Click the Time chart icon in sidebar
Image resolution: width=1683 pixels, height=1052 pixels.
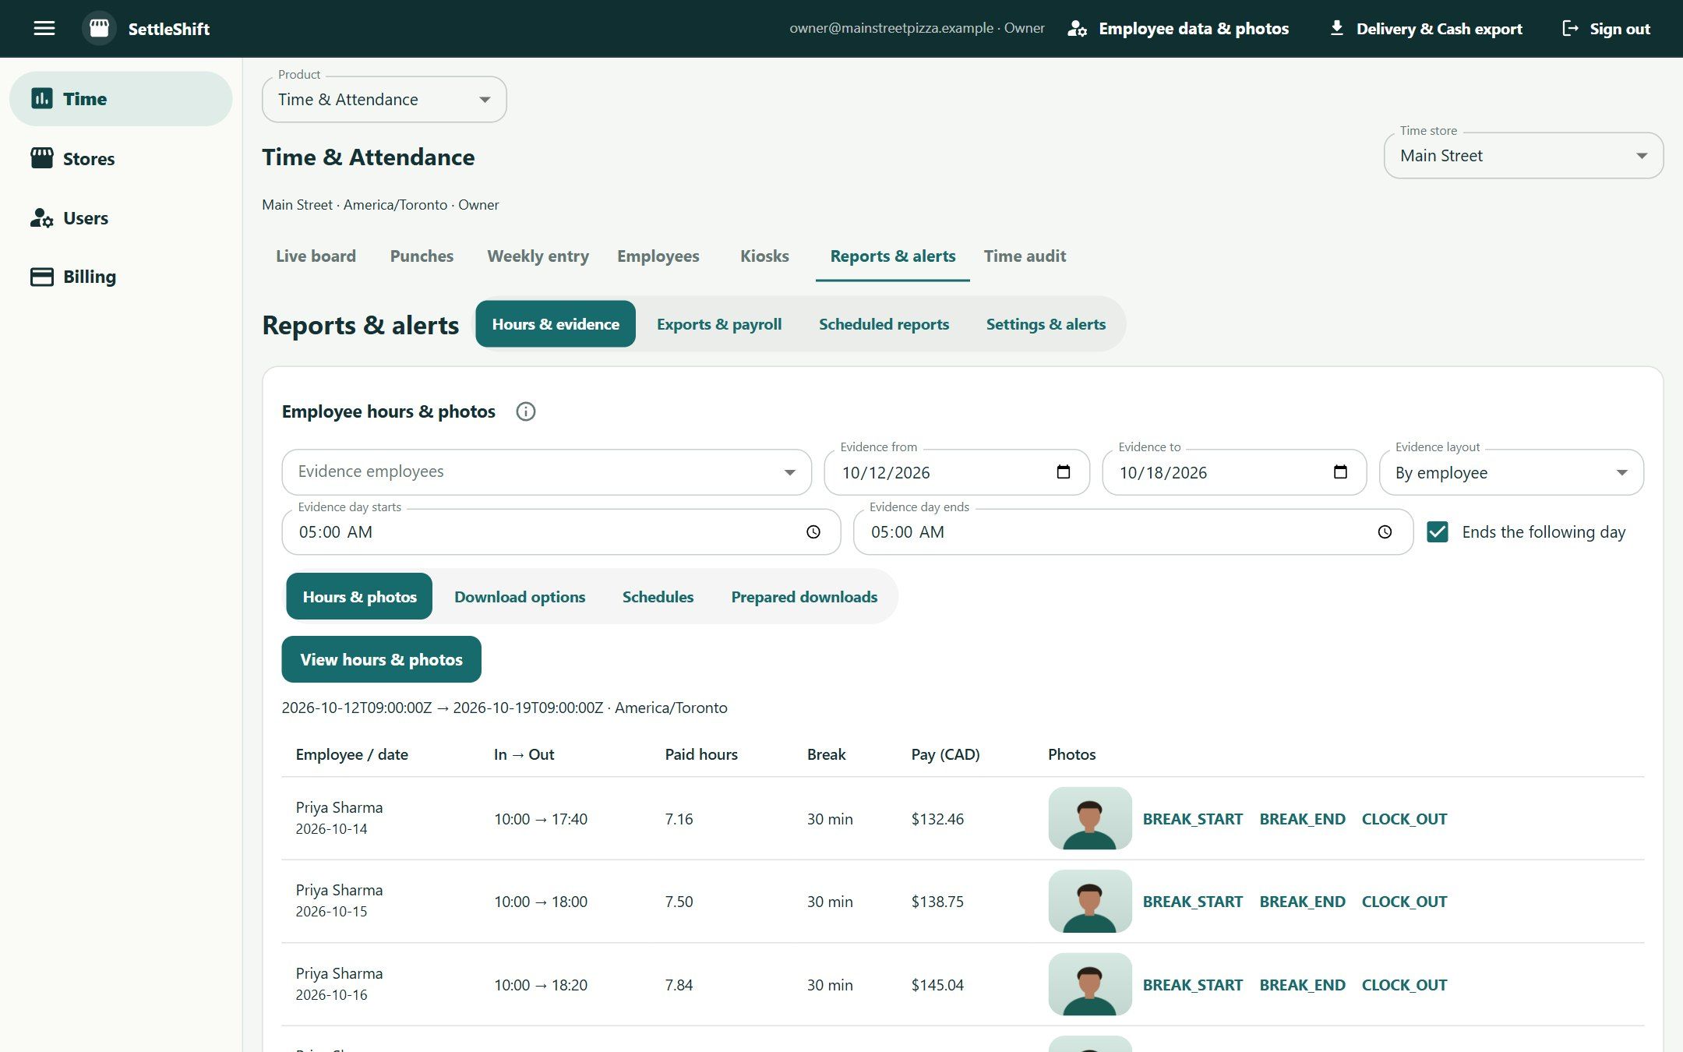(42, 98)
